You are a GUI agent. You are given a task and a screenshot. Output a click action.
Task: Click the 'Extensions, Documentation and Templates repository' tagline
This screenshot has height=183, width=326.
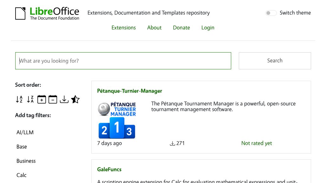(148, 13)
